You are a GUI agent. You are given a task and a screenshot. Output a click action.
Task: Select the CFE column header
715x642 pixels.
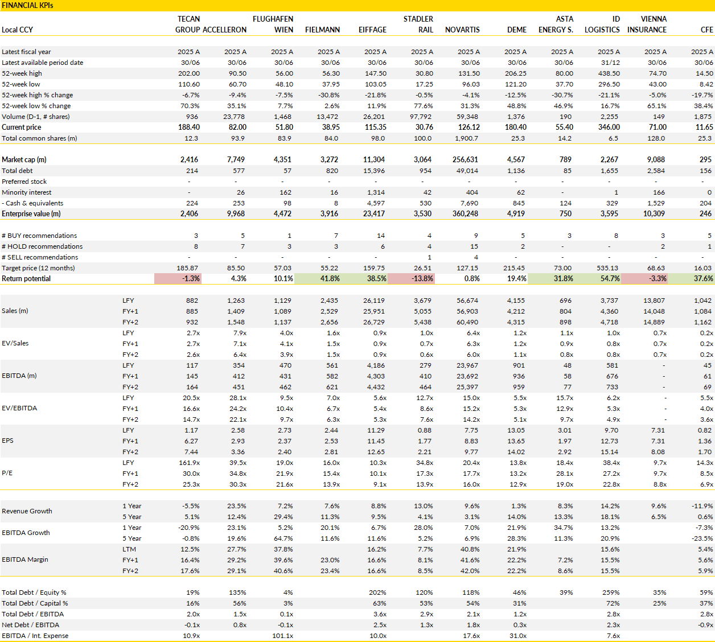pos(706,30)
